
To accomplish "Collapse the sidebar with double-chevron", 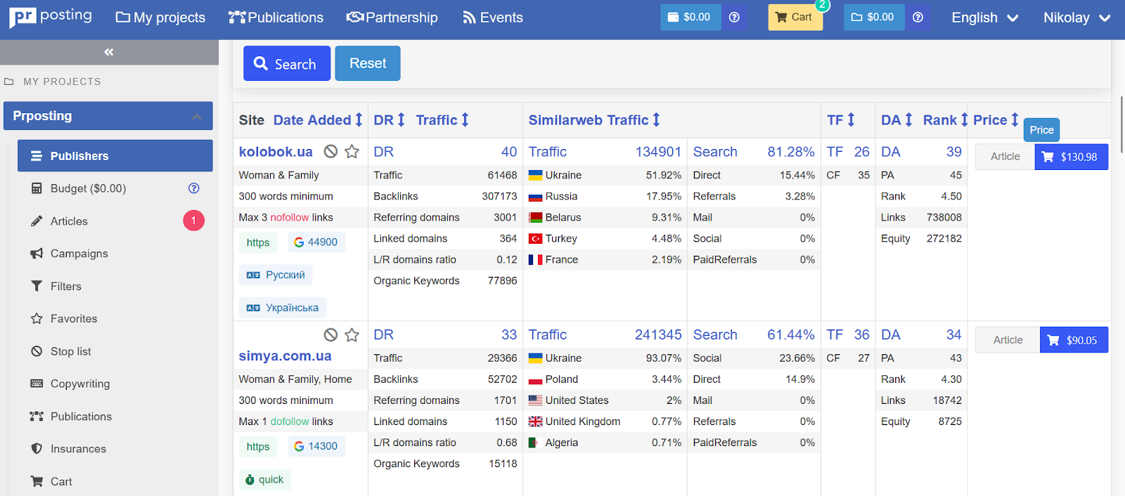I will coord(109,52).
